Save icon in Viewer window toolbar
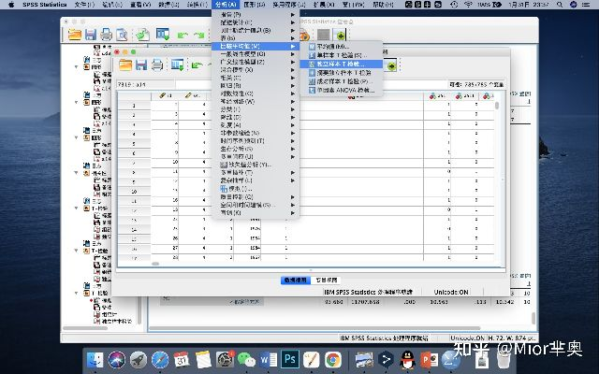 (90, 35)
